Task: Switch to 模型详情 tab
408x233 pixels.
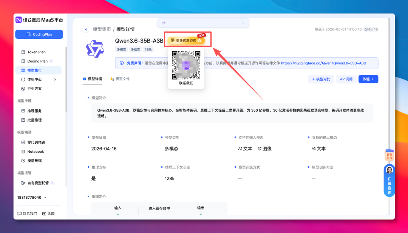Action: click(93, 79)
